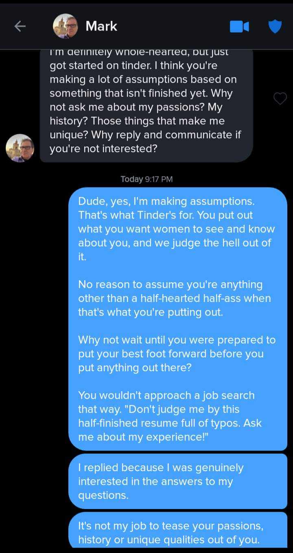This screenshot has width=293, height=553.
Task: Tap "you're not interested?" in Mark's message
Action: [103, 149]
